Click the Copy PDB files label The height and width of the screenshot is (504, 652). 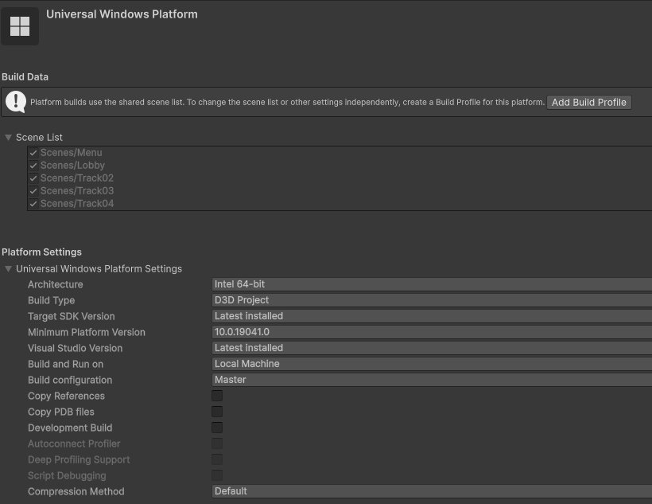pyautogui.click(x=61, y=412)
